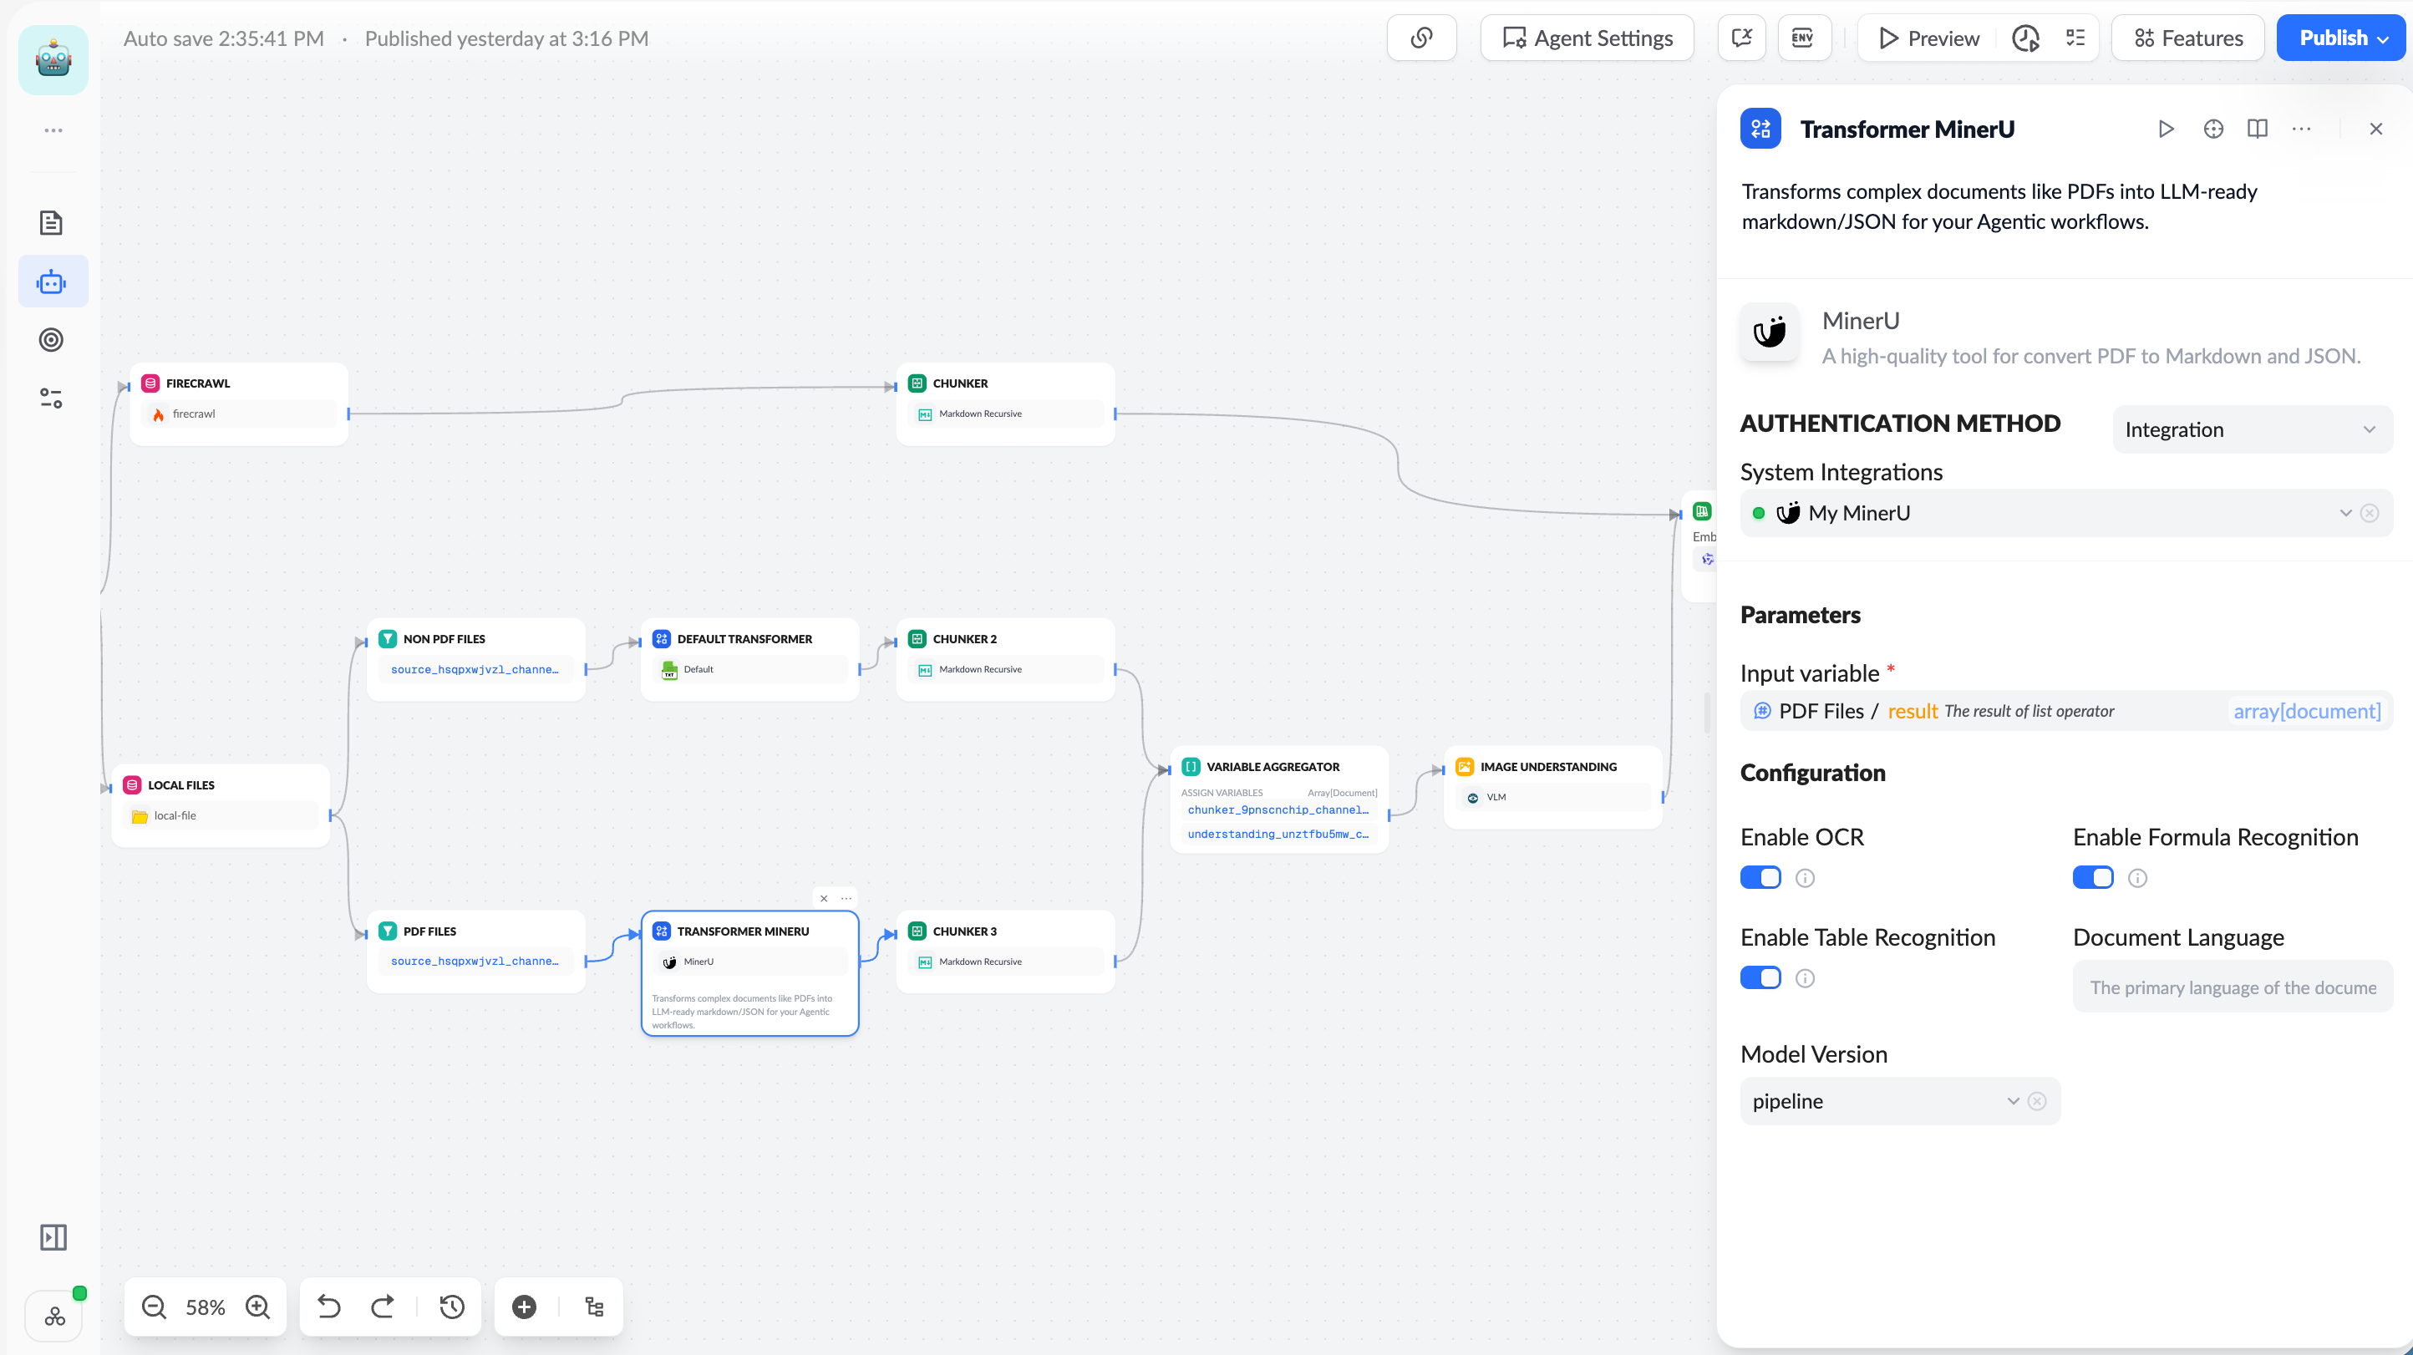Open the workflow checklist icon
The height and width of the screenshot is (1355, 2413).
[x=2075, y=38]
